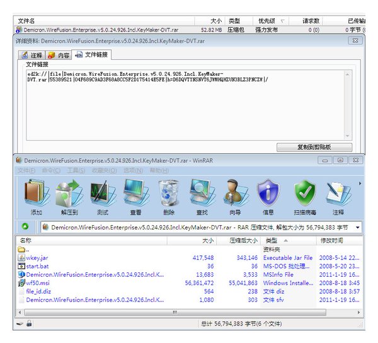The image size is (378, 343).
Task: Expand hidden toolbar items chevron
Action: (360, 183)
